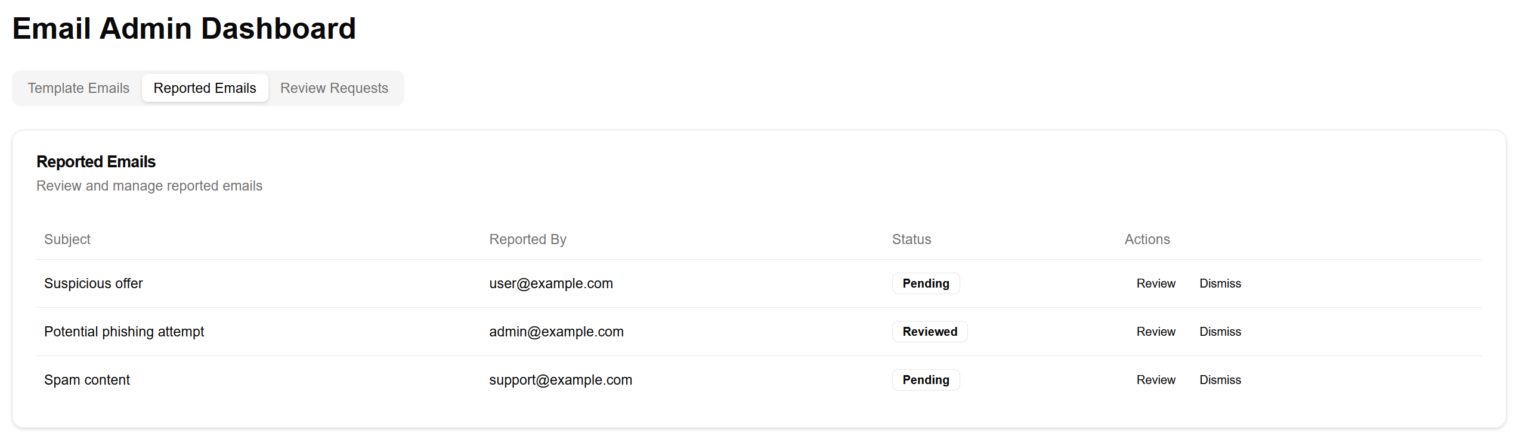Click the Pending badge for Spam content
Viewport: 1522px width, 440px height.
(925, 380)
